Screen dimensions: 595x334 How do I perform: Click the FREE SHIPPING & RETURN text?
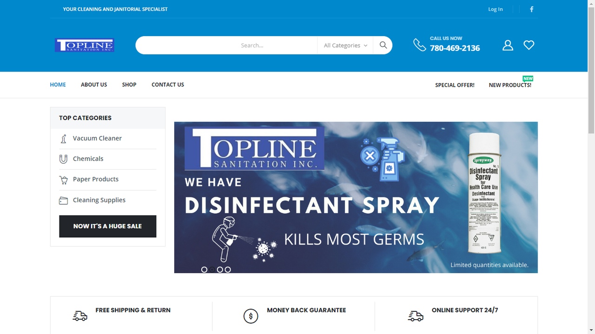tap(133, 310)
